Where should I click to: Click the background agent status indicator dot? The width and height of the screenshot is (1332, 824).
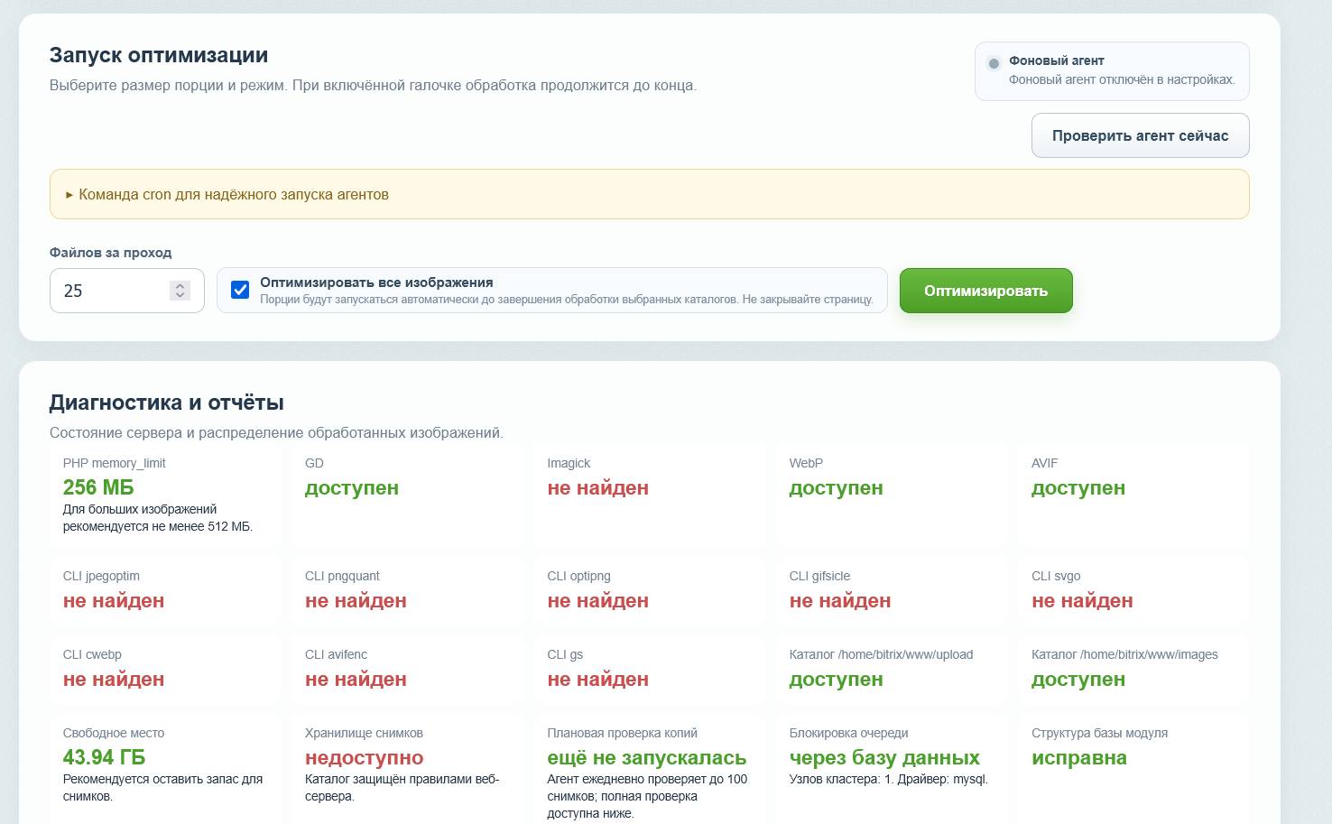click(994, 63)
